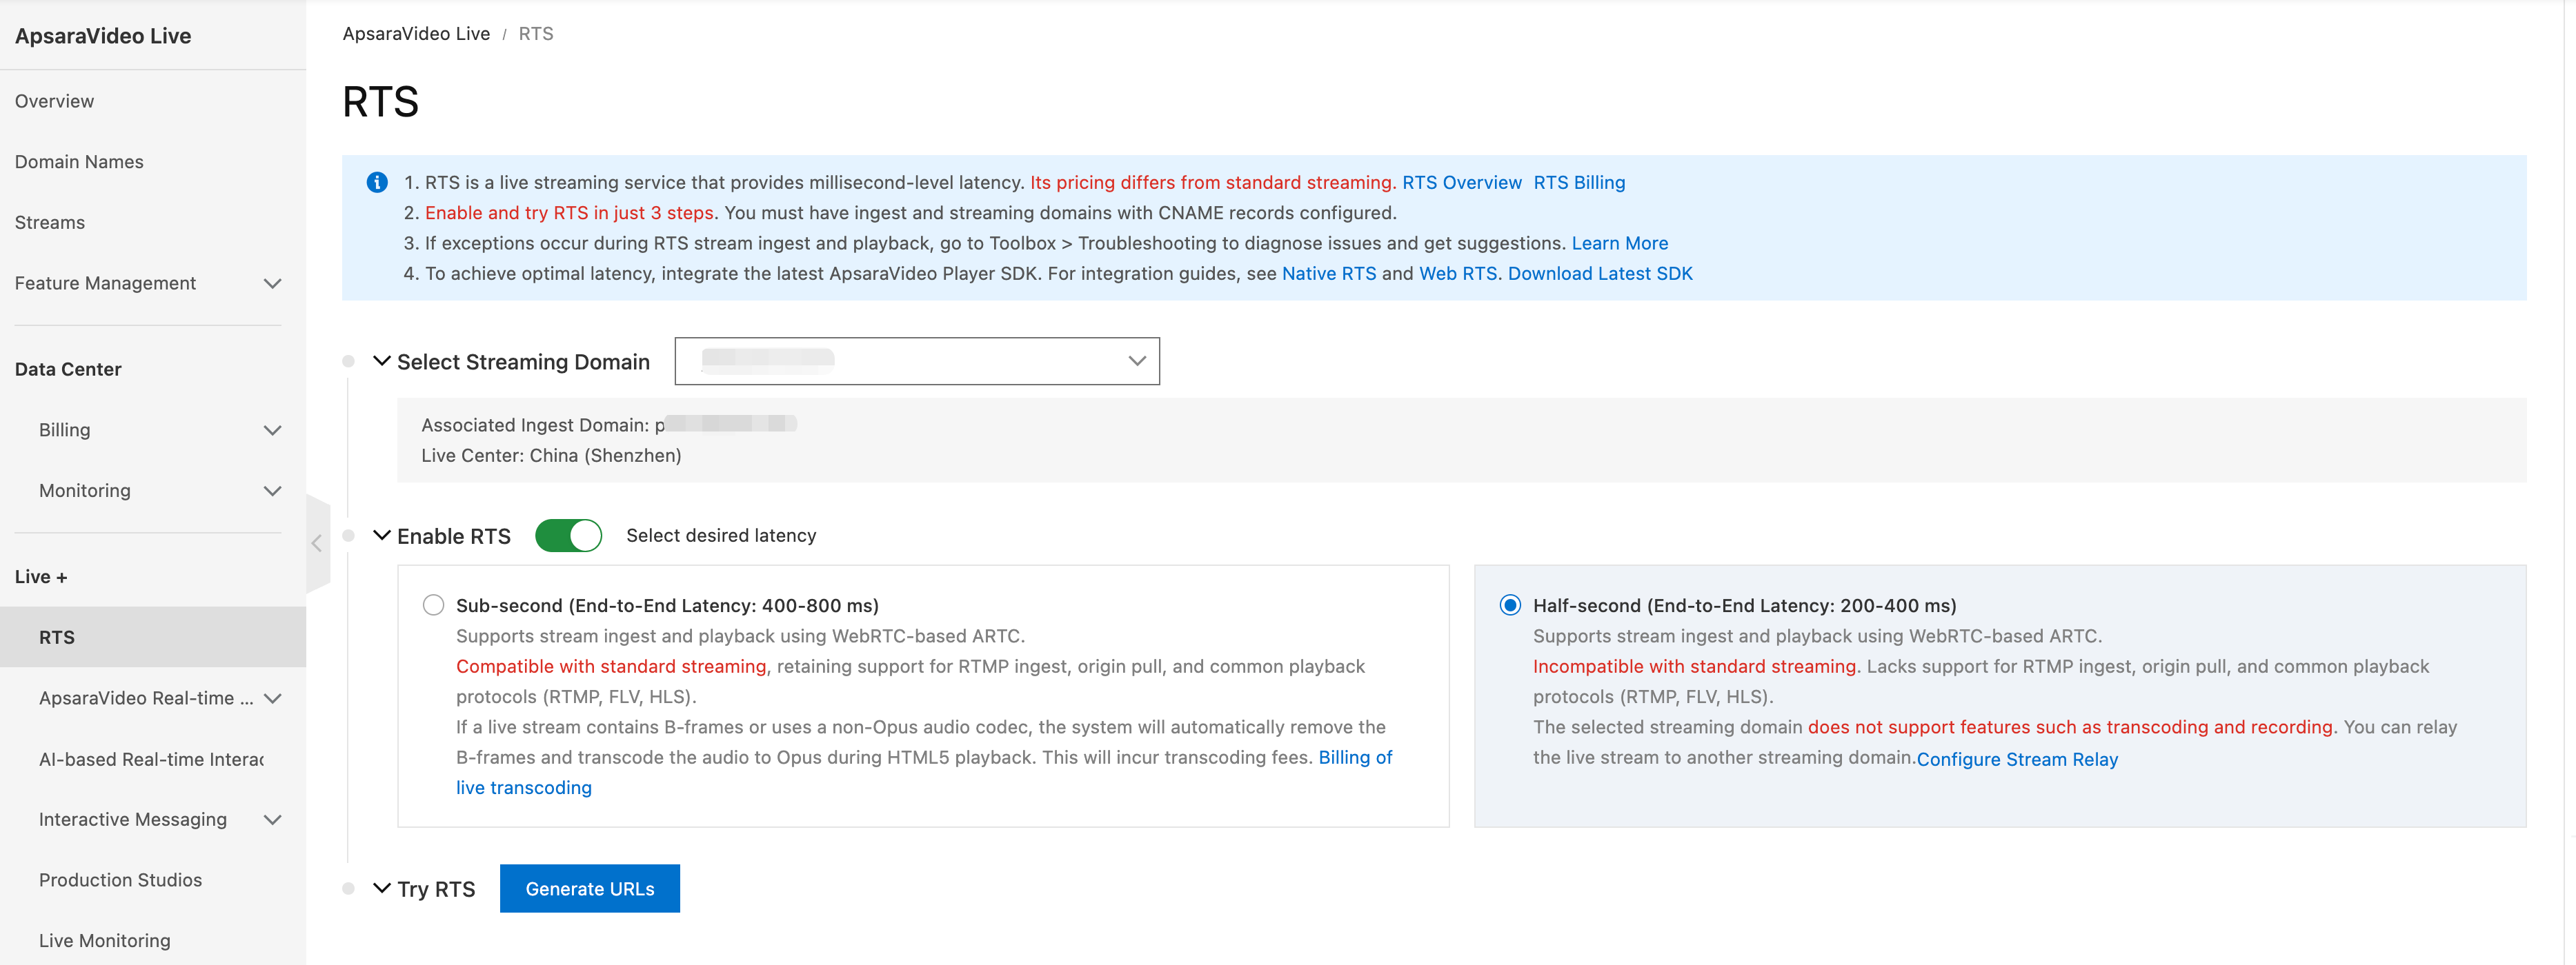Click the blue info icon in notice banner
Viewport: 2576px width, 965px height.
click(377, 182)
